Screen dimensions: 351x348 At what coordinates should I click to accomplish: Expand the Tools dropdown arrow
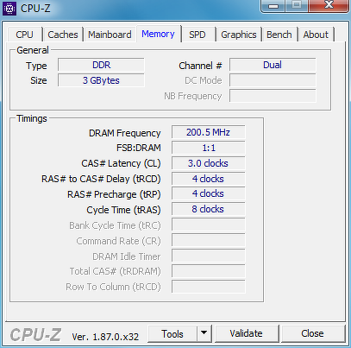pos(204,334)
